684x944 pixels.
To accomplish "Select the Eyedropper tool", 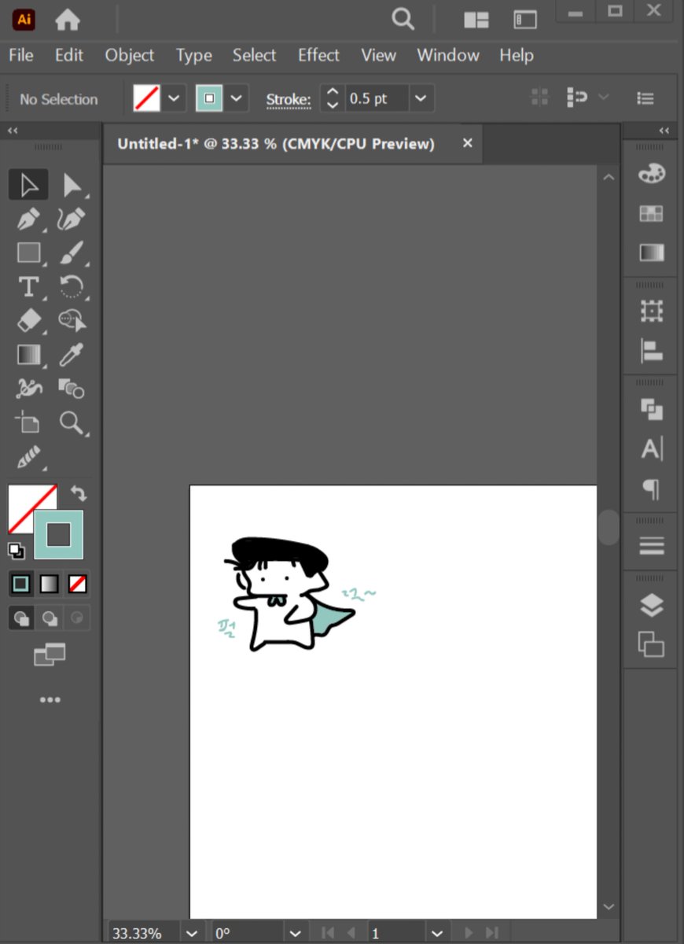I will pos(72,355).
